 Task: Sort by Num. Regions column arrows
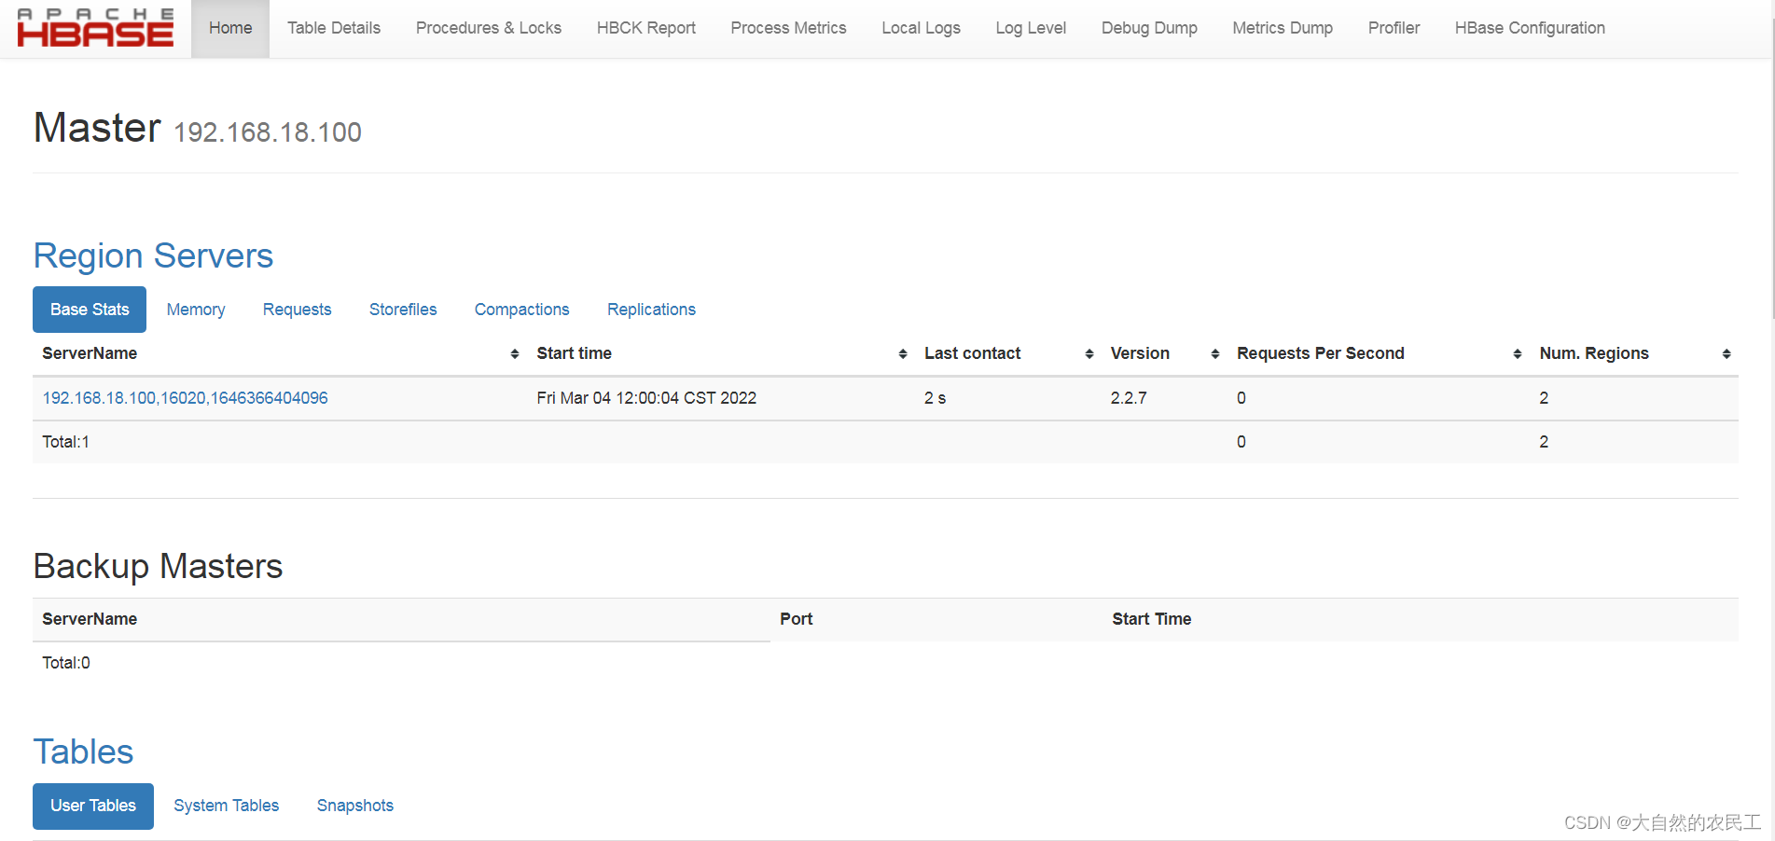(1726, 354)
